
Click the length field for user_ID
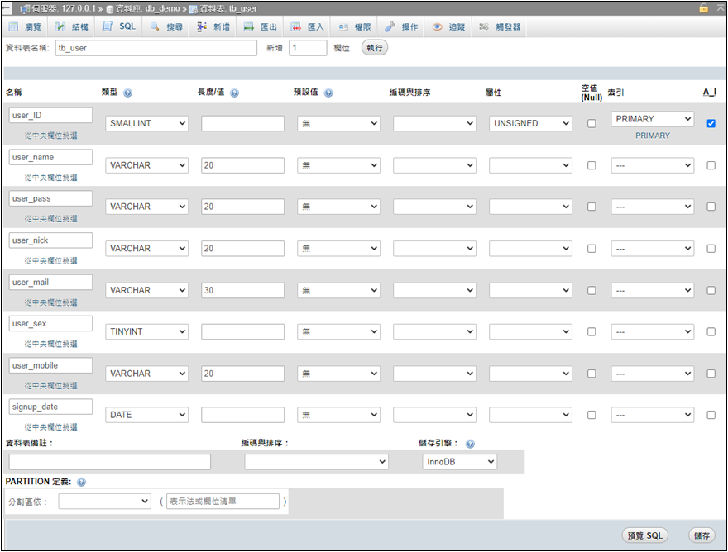[x=242, y=123]
